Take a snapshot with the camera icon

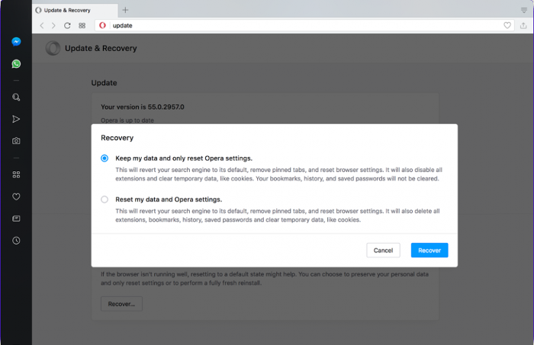point(16,141)
